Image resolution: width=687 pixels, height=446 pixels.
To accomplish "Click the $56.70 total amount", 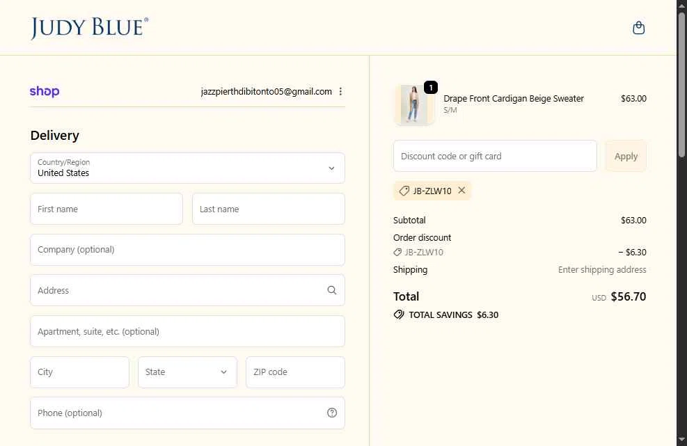I will (629, 296).
